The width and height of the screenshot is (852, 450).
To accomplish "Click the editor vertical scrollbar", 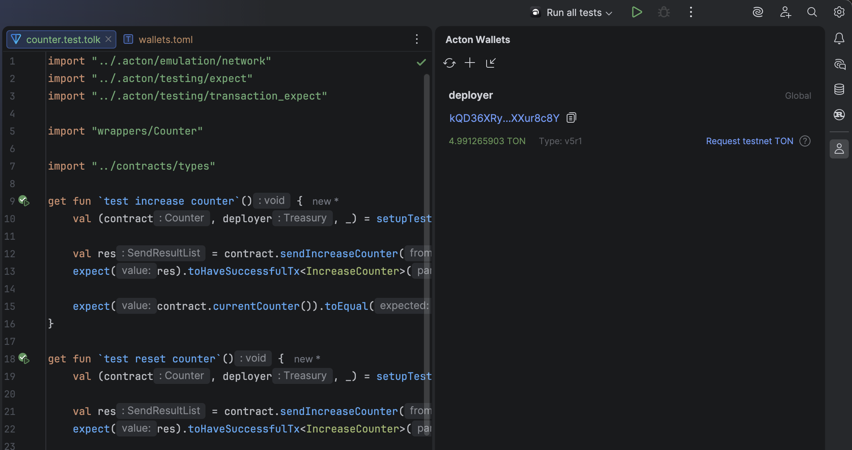I will pyautogui.click(x=426, y=239).
